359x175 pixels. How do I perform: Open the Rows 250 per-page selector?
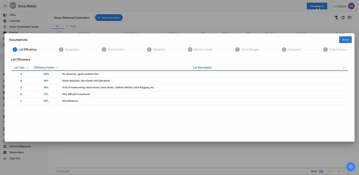[321, 171]
